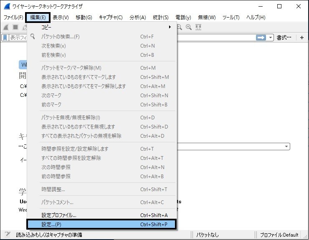The height and width of the screenshot is (240, 309).
Task: Select 次を検索(x) menu entry
Action: coord(102,46)
